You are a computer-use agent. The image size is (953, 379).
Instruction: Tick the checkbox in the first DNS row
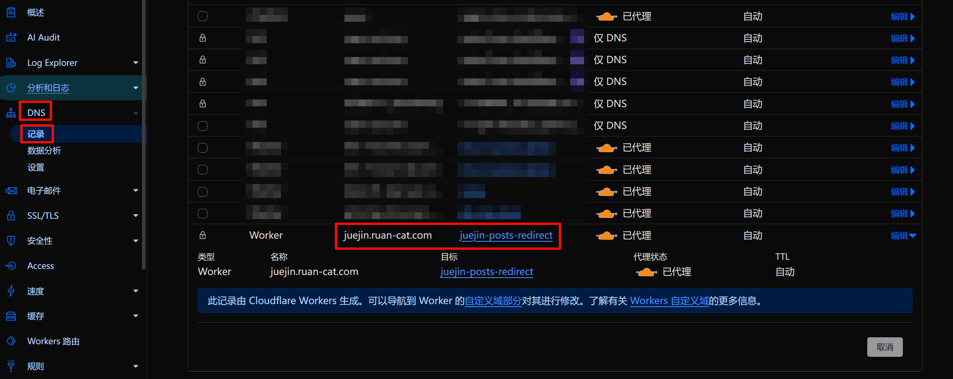pyautogui.click(x=202, y=16)
